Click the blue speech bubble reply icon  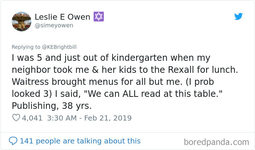pyautogui.click(x=13, y=141)
